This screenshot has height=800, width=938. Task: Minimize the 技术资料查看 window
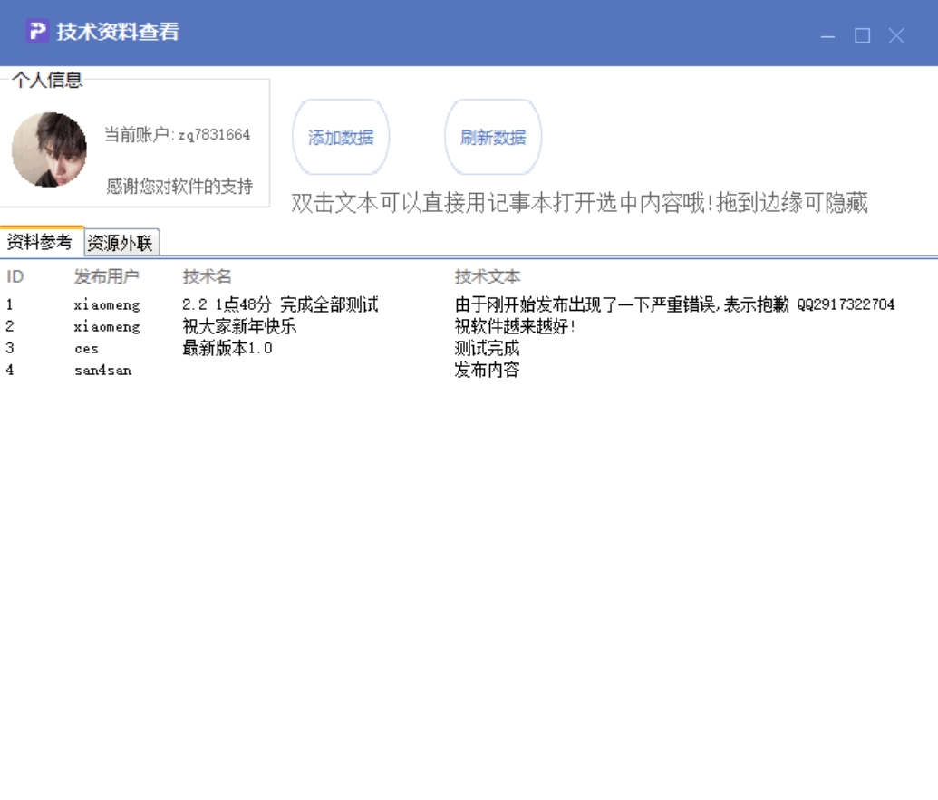[828, 36]
